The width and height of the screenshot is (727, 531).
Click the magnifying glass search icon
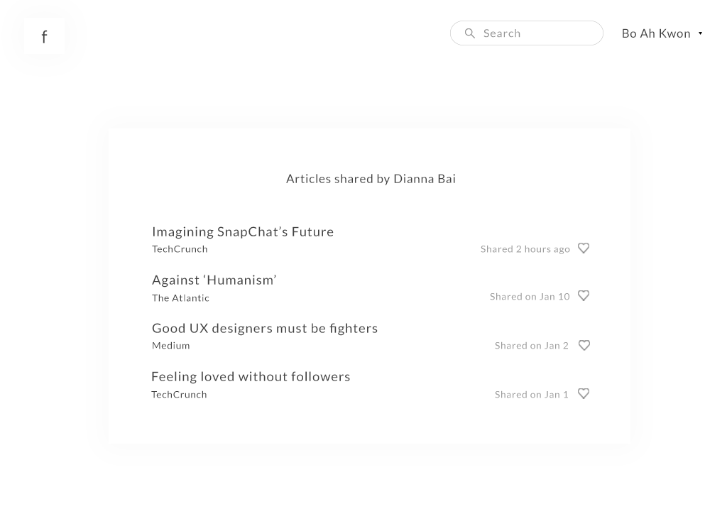470,33
